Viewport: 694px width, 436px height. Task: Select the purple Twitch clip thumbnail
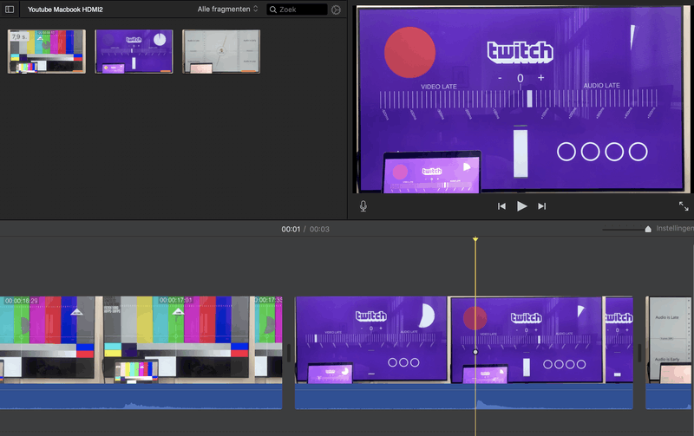tap(134, 51)
